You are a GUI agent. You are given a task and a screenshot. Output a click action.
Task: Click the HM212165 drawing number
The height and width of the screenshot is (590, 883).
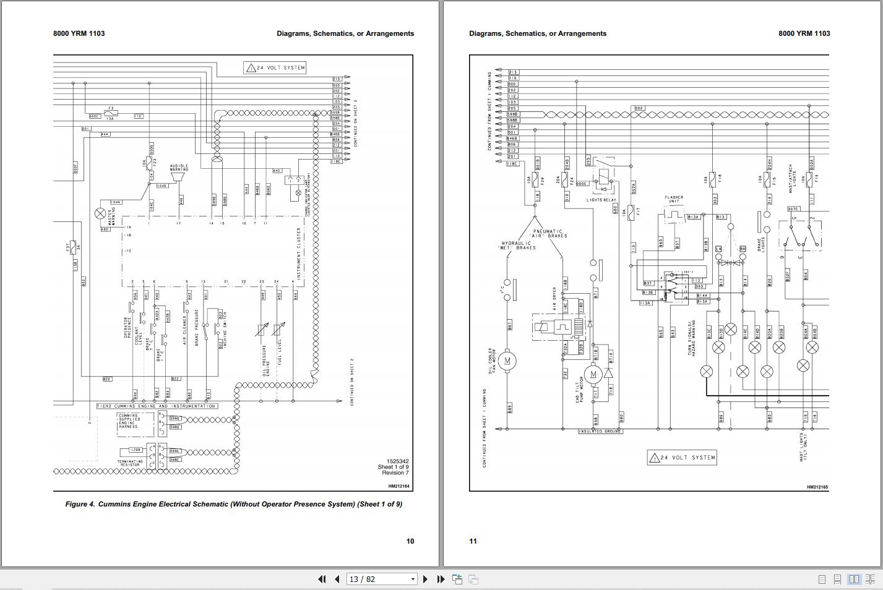pyautogui.click(x=817, y=487)
